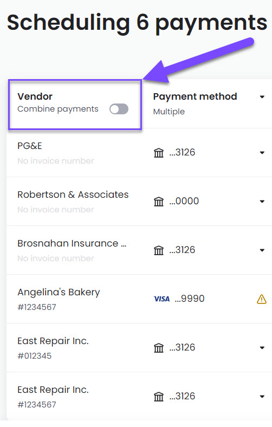Viewport: 272px width, 427px height.
Task: Click Robertson & Associates vendor name
Action: 73,195
